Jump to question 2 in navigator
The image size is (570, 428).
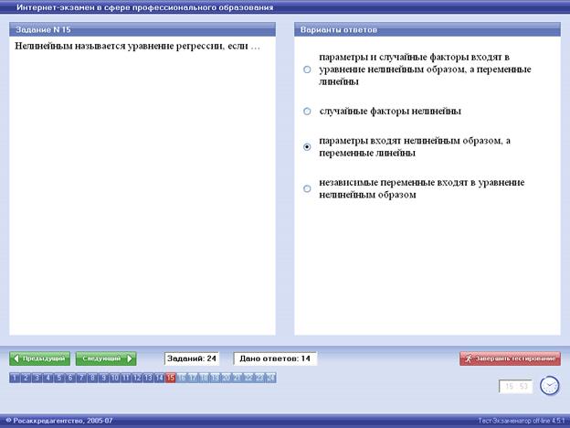26,378
